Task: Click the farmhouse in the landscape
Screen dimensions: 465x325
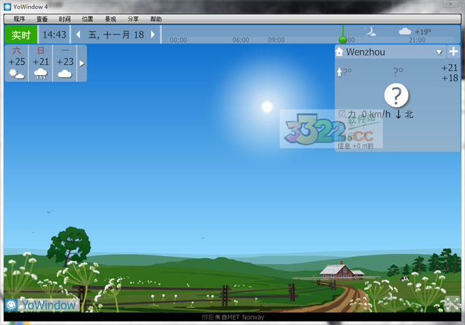Action: [x=341, y=270]
